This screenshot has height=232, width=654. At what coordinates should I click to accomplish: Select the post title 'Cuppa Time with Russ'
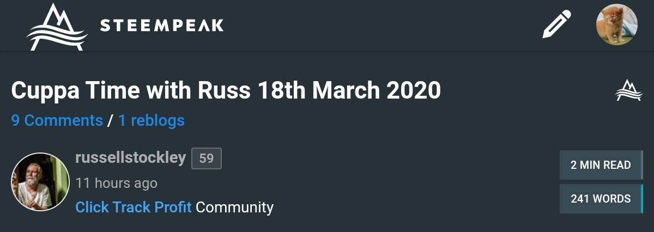coord(226,90)
